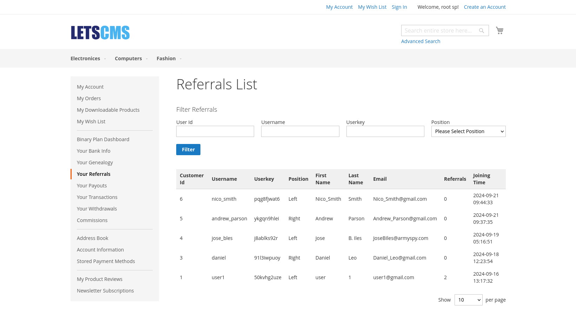The width and height of the screenshot is (576, 317).
Task: Click Sign In link
Action: [399, 7]
